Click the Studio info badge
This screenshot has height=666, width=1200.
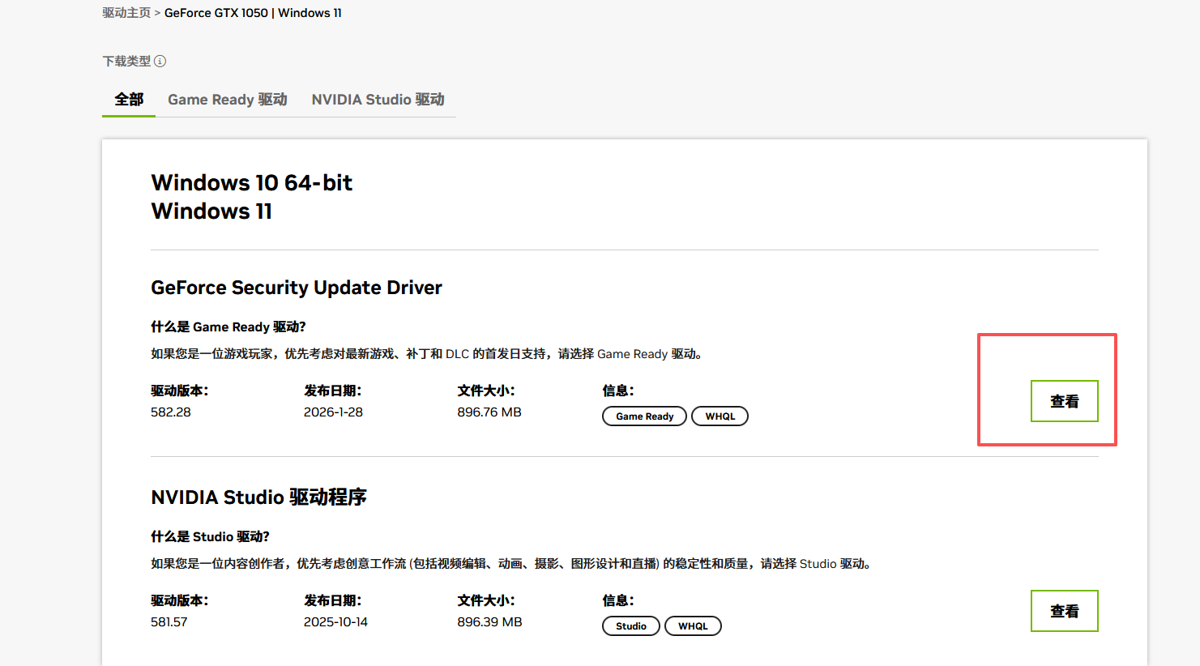point(631,626)
